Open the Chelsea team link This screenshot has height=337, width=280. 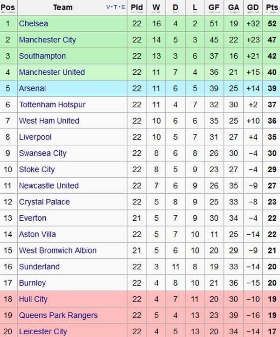(x=34, y=23)
